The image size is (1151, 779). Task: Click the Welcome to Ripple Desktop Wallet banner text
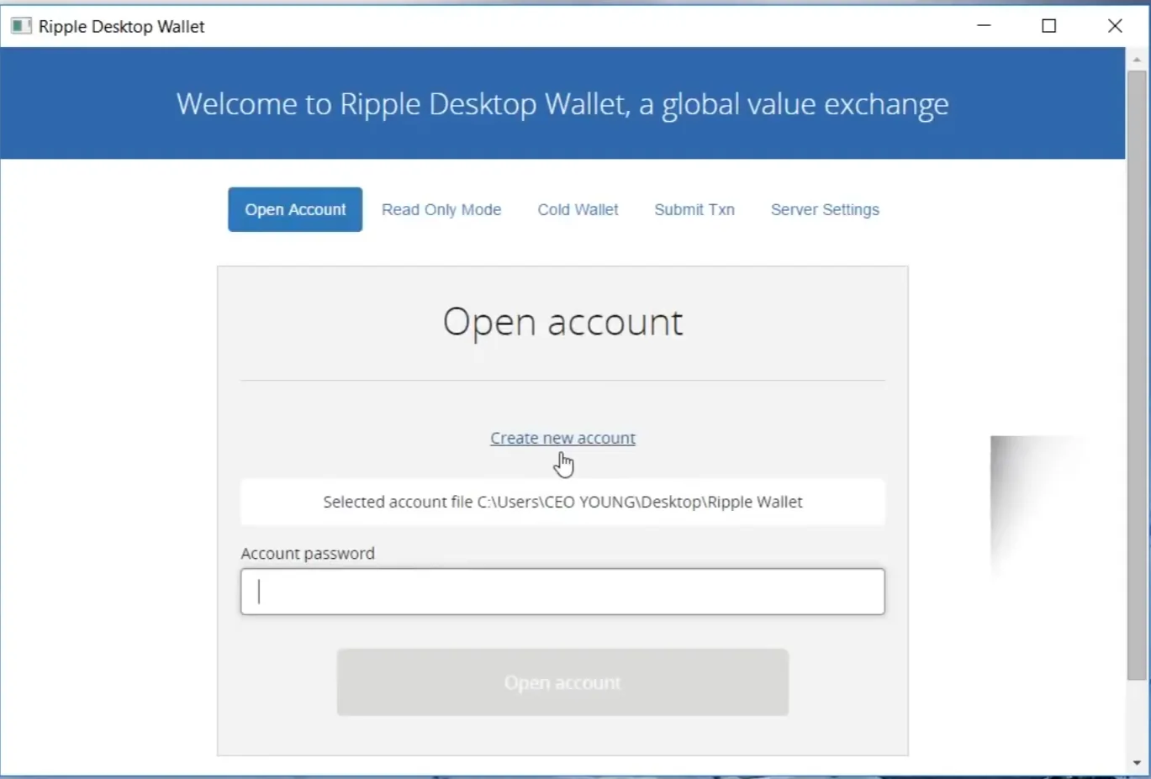coord(562,103)
